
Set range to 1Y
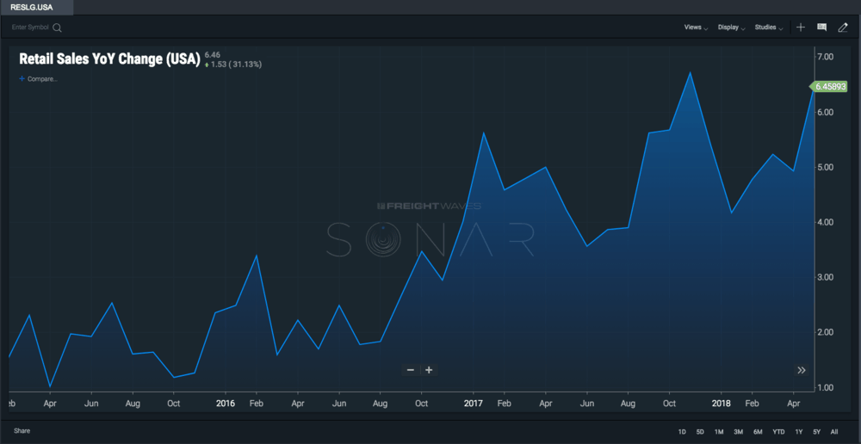[x=799, y=432]
